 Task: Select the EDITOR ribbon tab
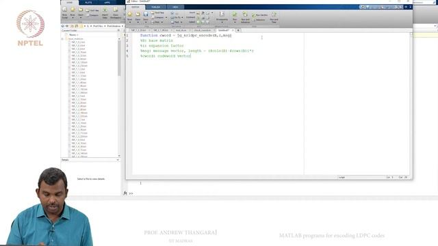[x=136, y=7]
